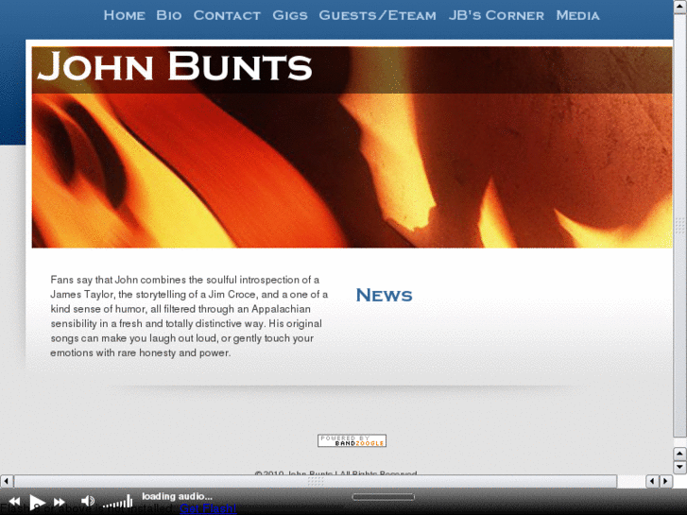View the Gigs page
This screenshot has width=687, height=515.
pos(289,15)
